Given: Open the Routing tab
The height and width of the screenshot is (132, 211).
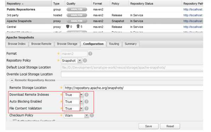Looking at the screenshot, I should tap(114, 44).
